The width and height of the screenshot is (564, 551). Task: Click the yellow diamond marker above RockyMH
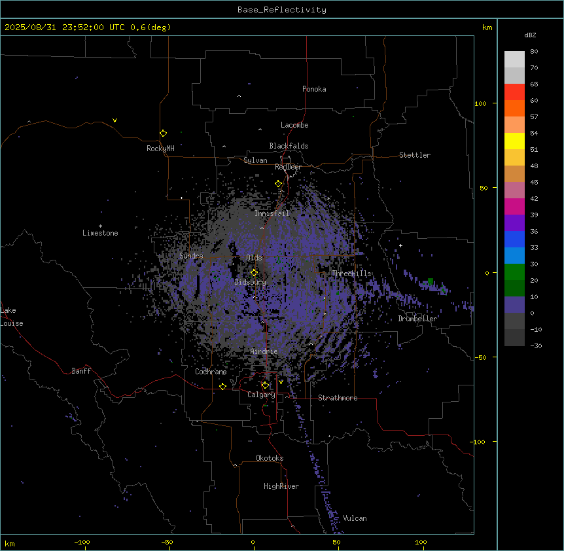click(163, 133)
